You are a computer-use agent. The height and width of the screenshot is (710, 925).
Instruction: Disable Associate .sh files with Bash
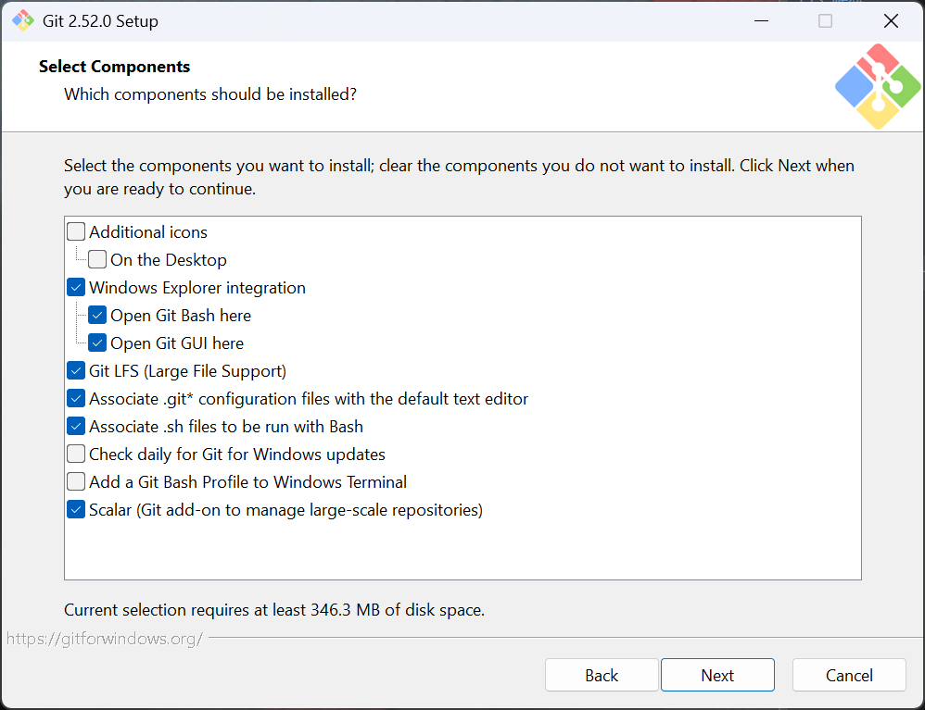coord(76,427)
